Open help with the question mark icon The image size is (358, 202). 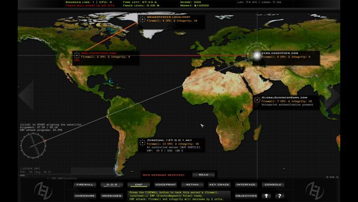[x=280, y=196]
